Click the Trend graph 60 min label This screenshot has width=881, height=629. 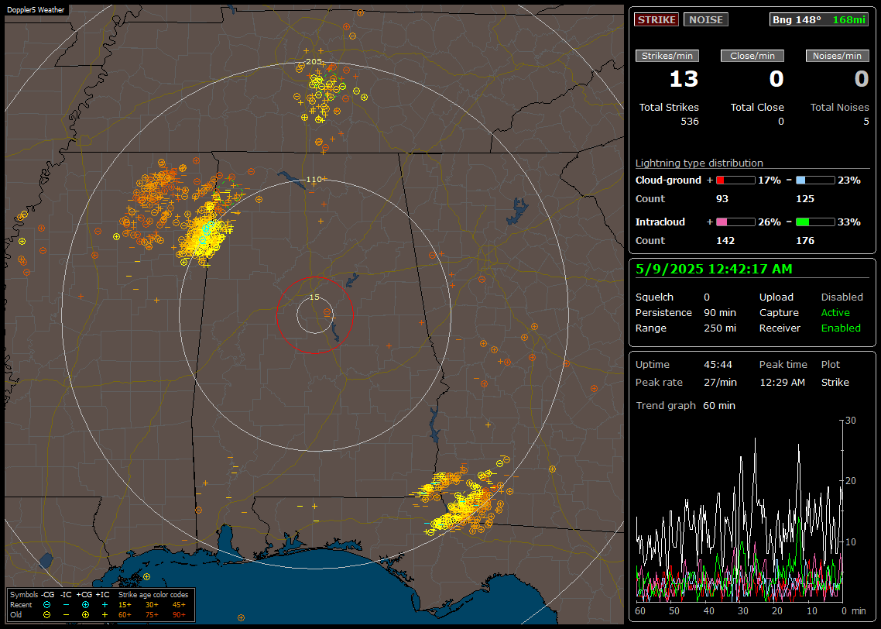(685, 406)
